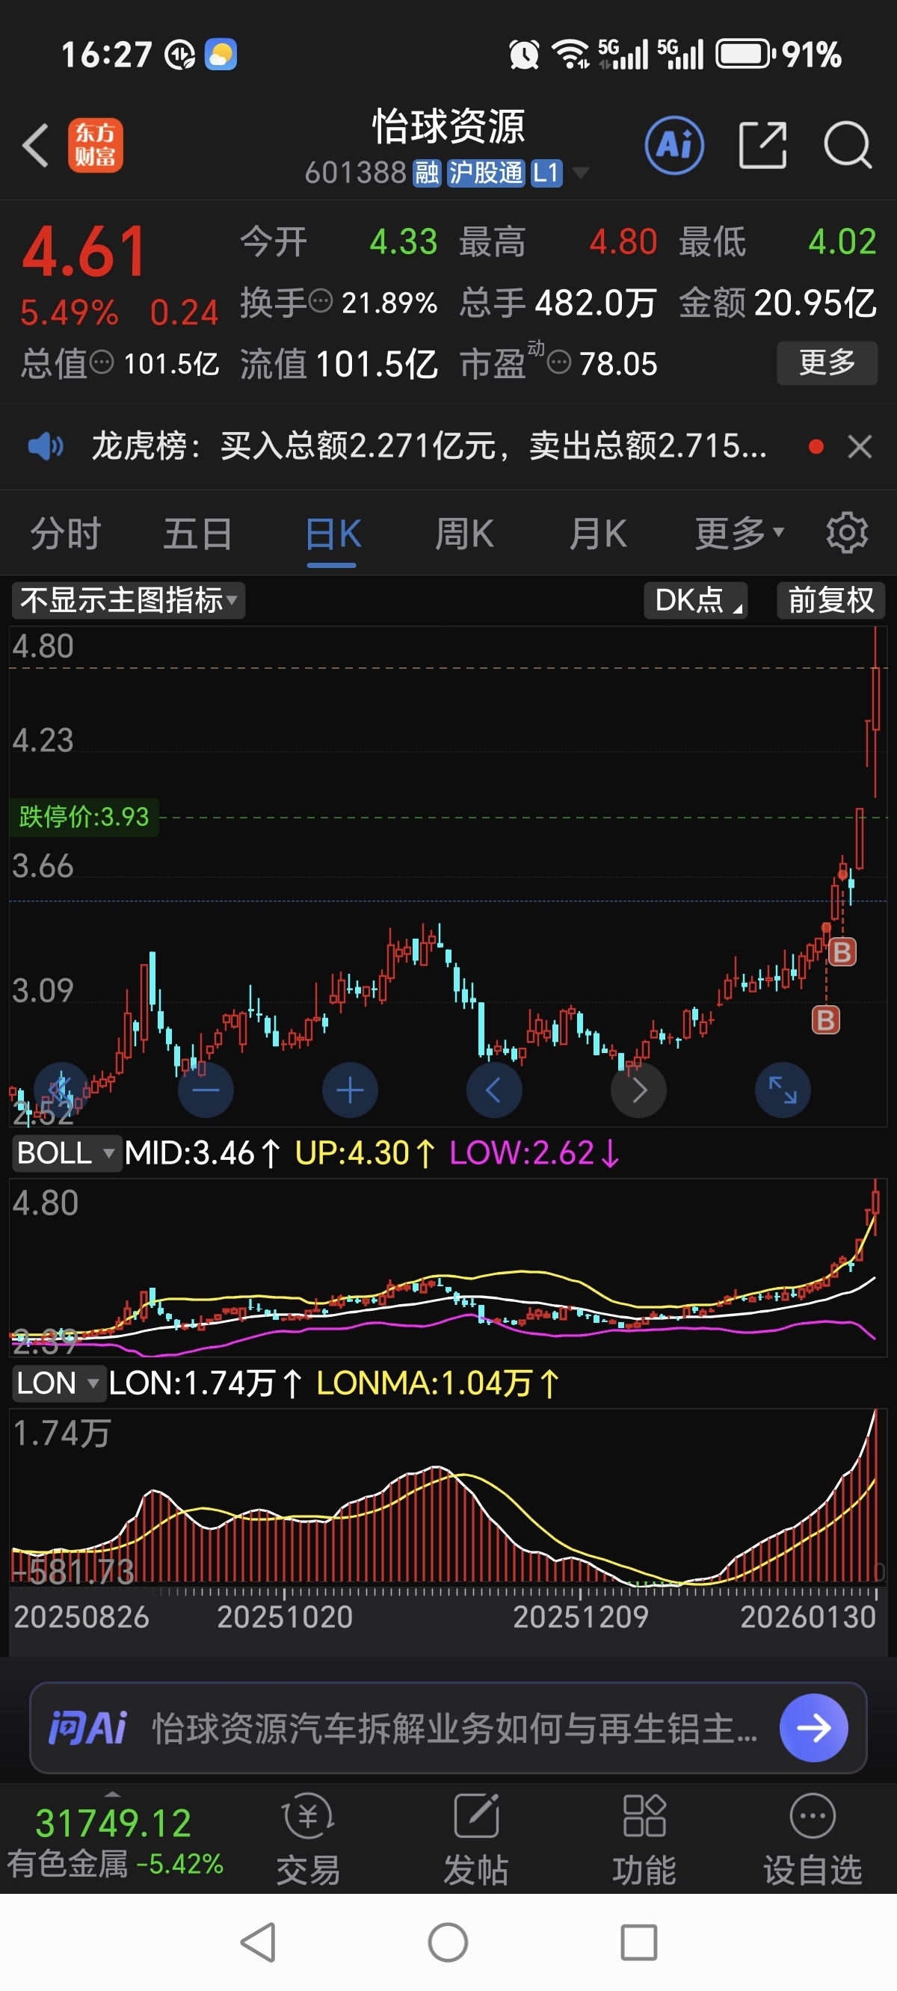Tap the candlestick main chart
Image resolution: width=897 pixels, height=1991 pixels.
449,875
